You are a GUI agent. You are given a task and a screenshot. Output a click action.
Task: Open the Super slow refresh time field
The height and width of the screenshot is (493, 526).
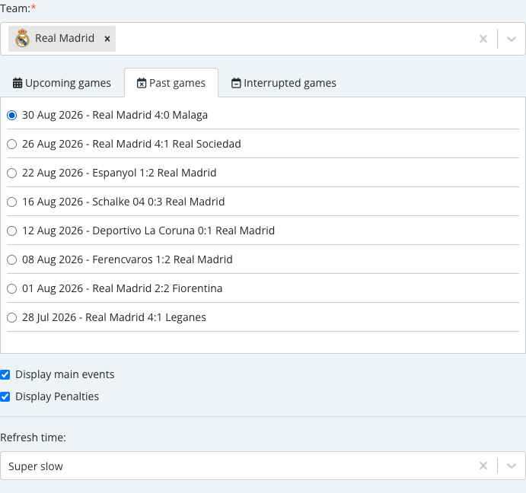point(263,466)
